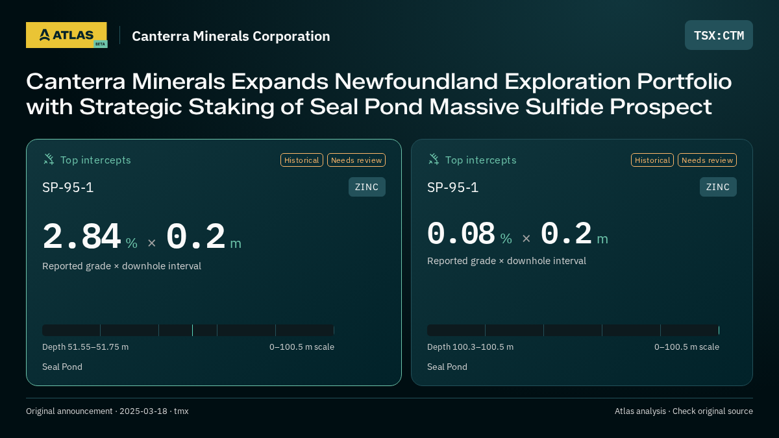Click the 'Seal Pond' label on the 2.84% card
The width and height of the screenshot is (779, 438).
[x=62, y=367]
